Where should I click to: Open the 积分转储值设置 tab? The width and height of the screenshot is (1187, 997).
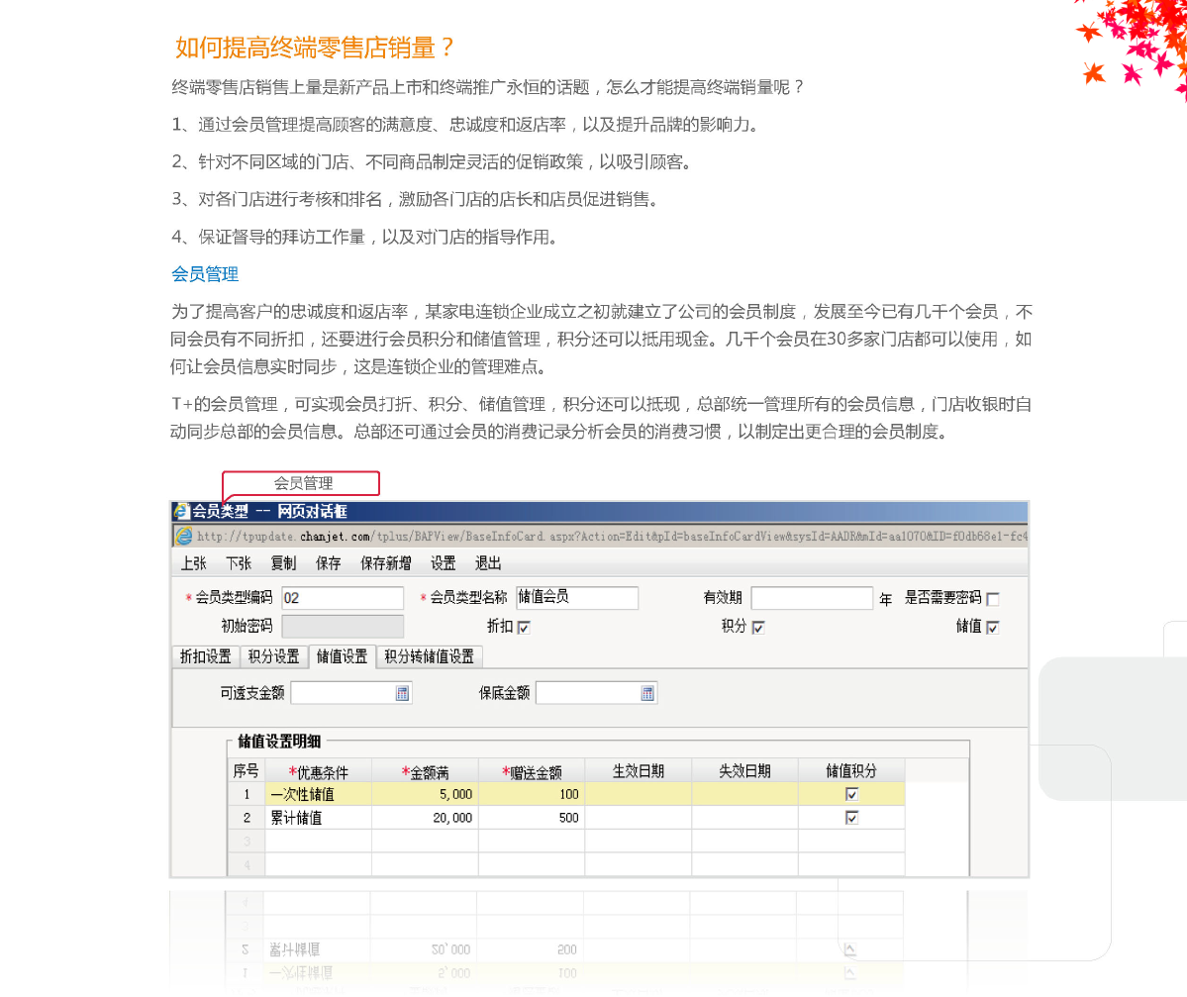coord(429,656)
